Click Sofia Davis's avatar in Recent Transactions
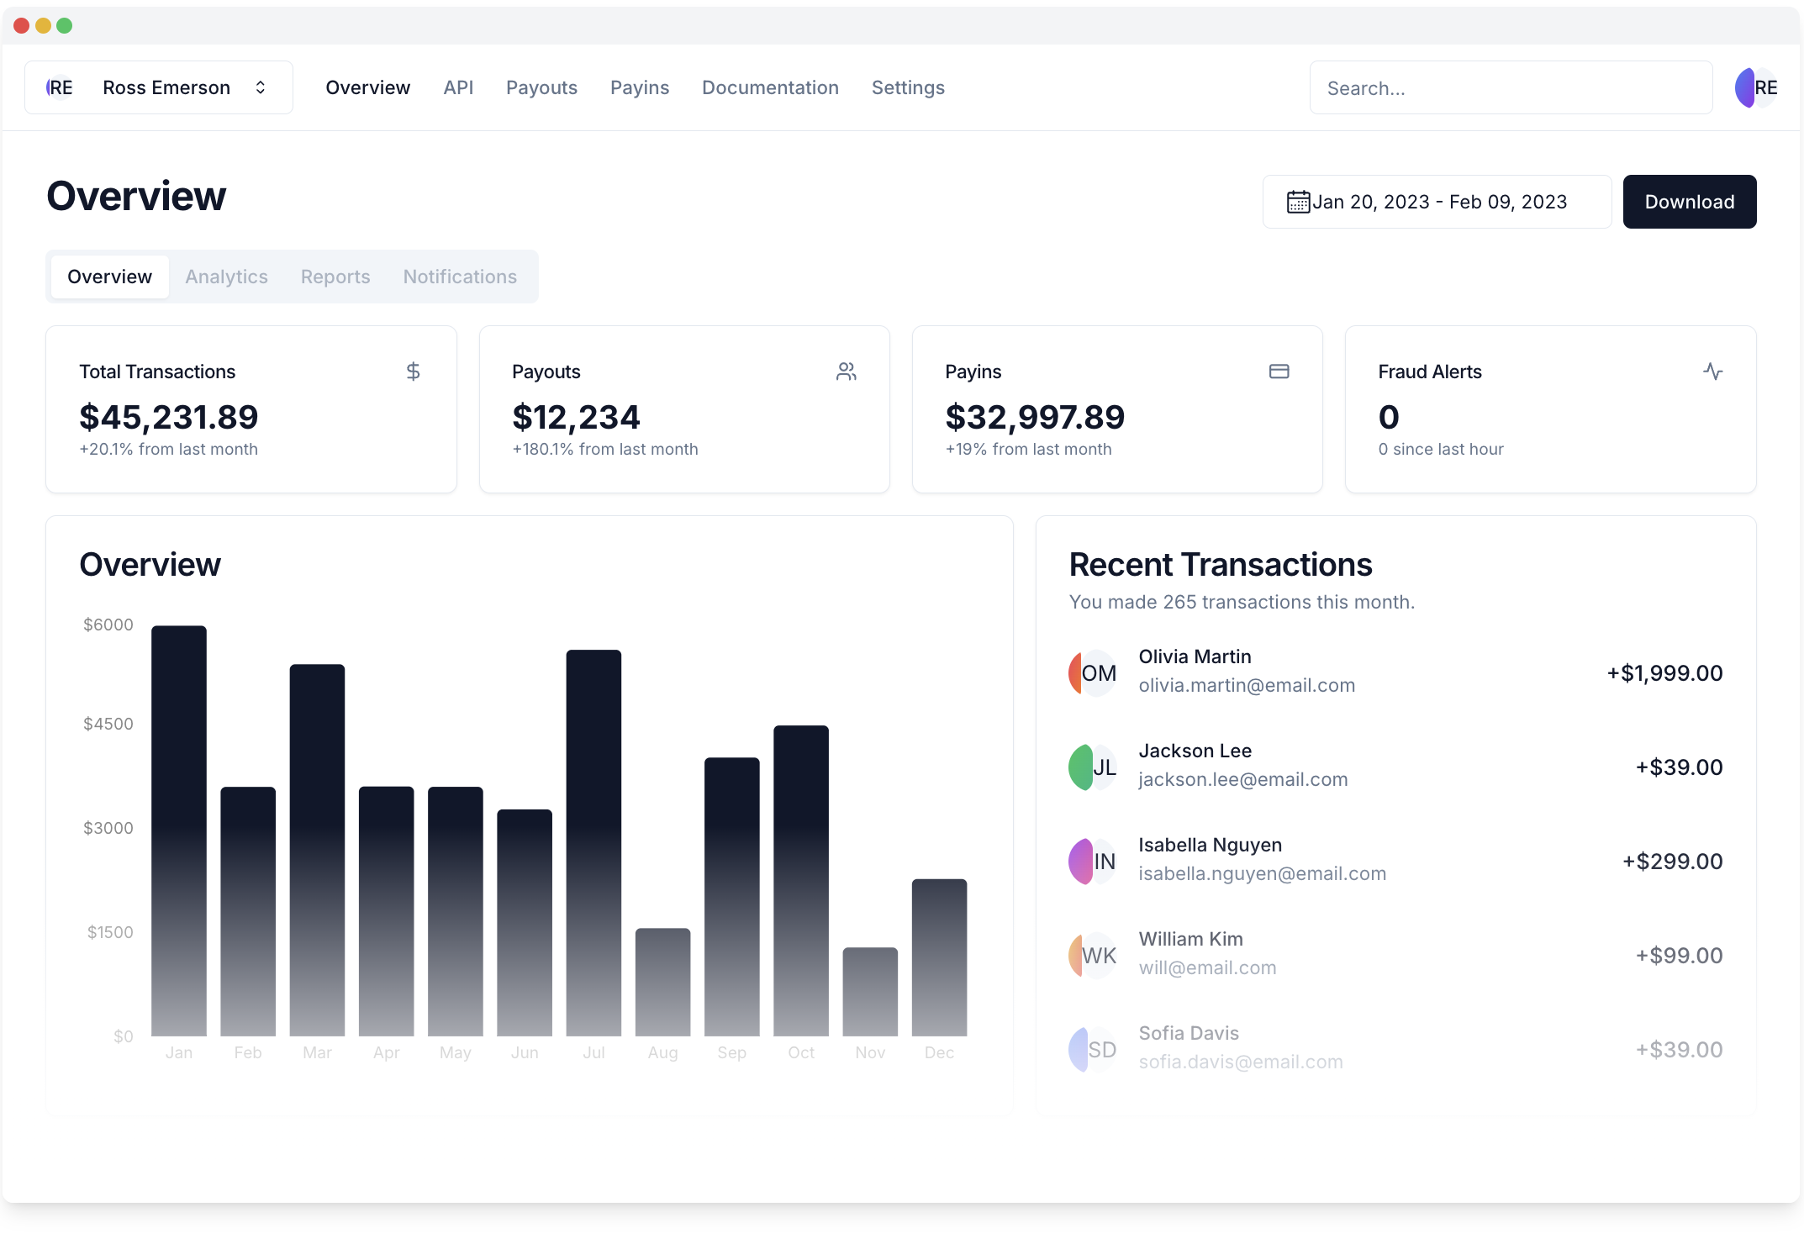Screen dimensions: 1804x1244 [x=1093, y=1048]
